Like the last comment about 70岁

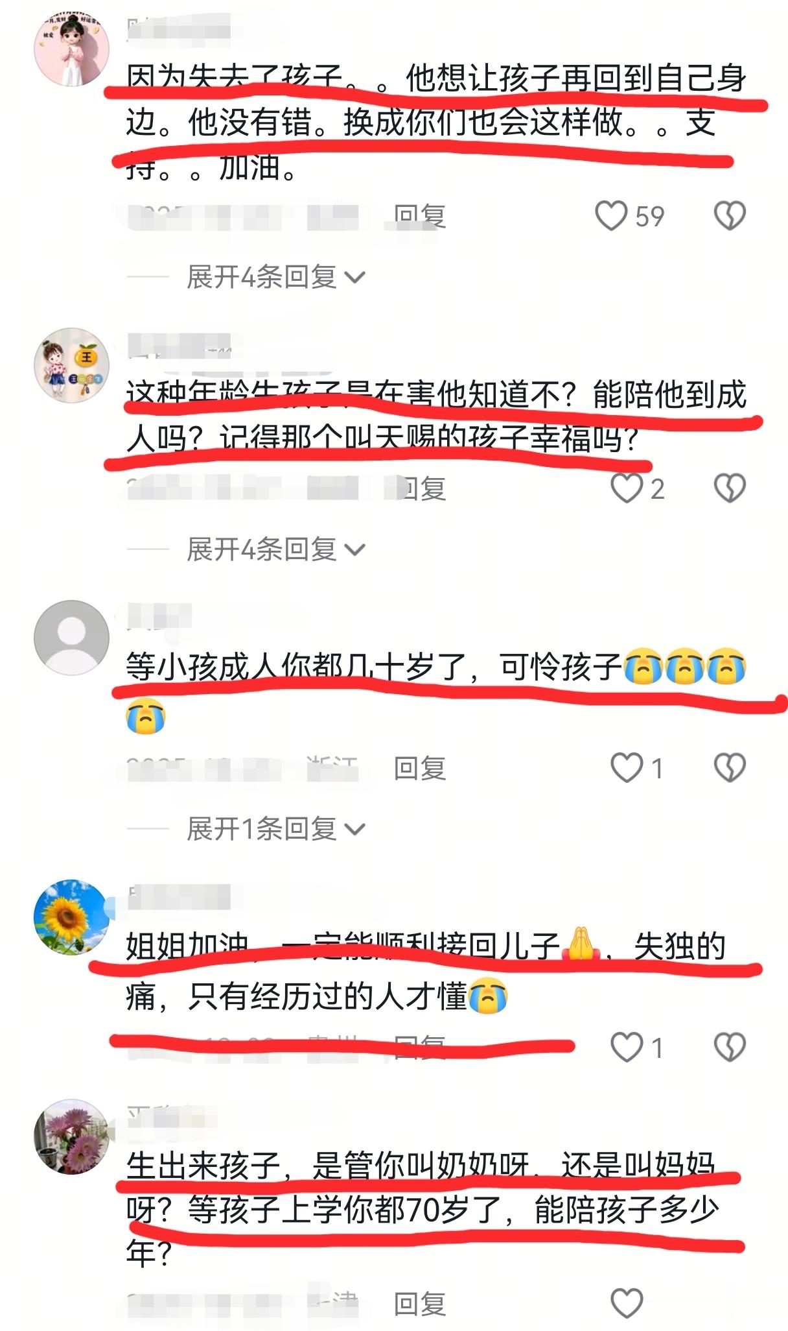[x=627, y=1303]
